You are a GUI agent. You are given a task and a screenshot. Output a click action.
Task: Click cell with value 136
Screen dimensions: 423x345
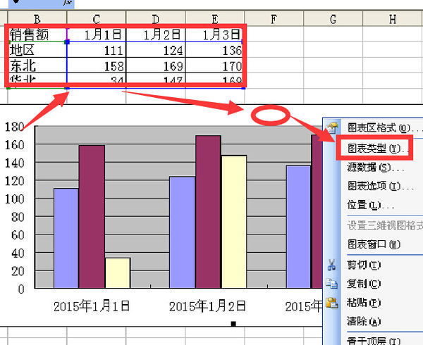(215, 49)
